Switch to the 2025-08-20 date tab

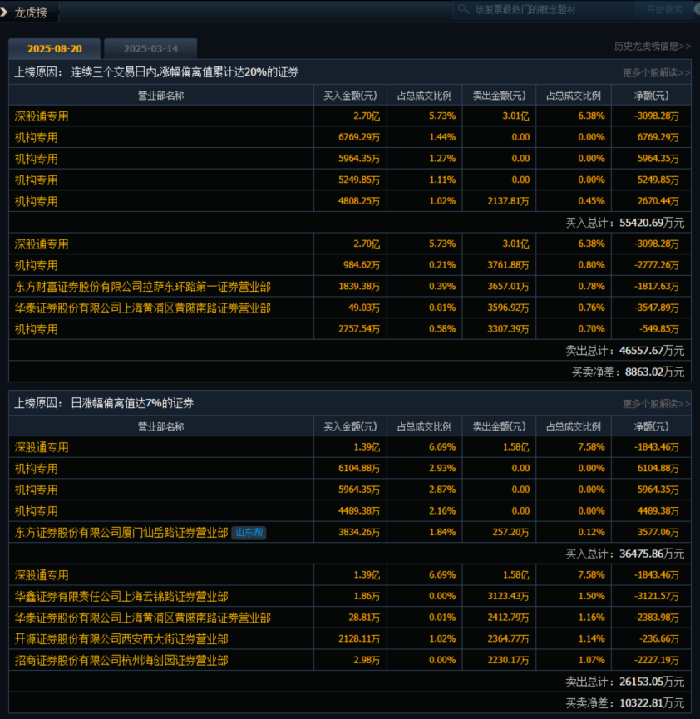[56, 49]
